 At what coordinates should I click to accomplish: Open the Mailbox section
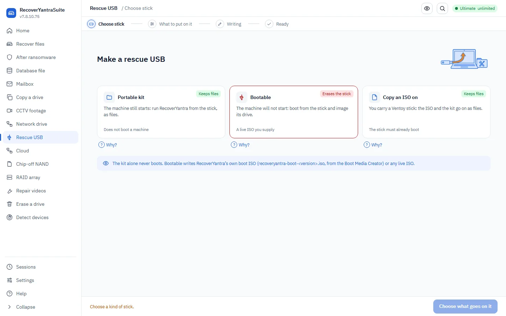(x=40, y=84)
